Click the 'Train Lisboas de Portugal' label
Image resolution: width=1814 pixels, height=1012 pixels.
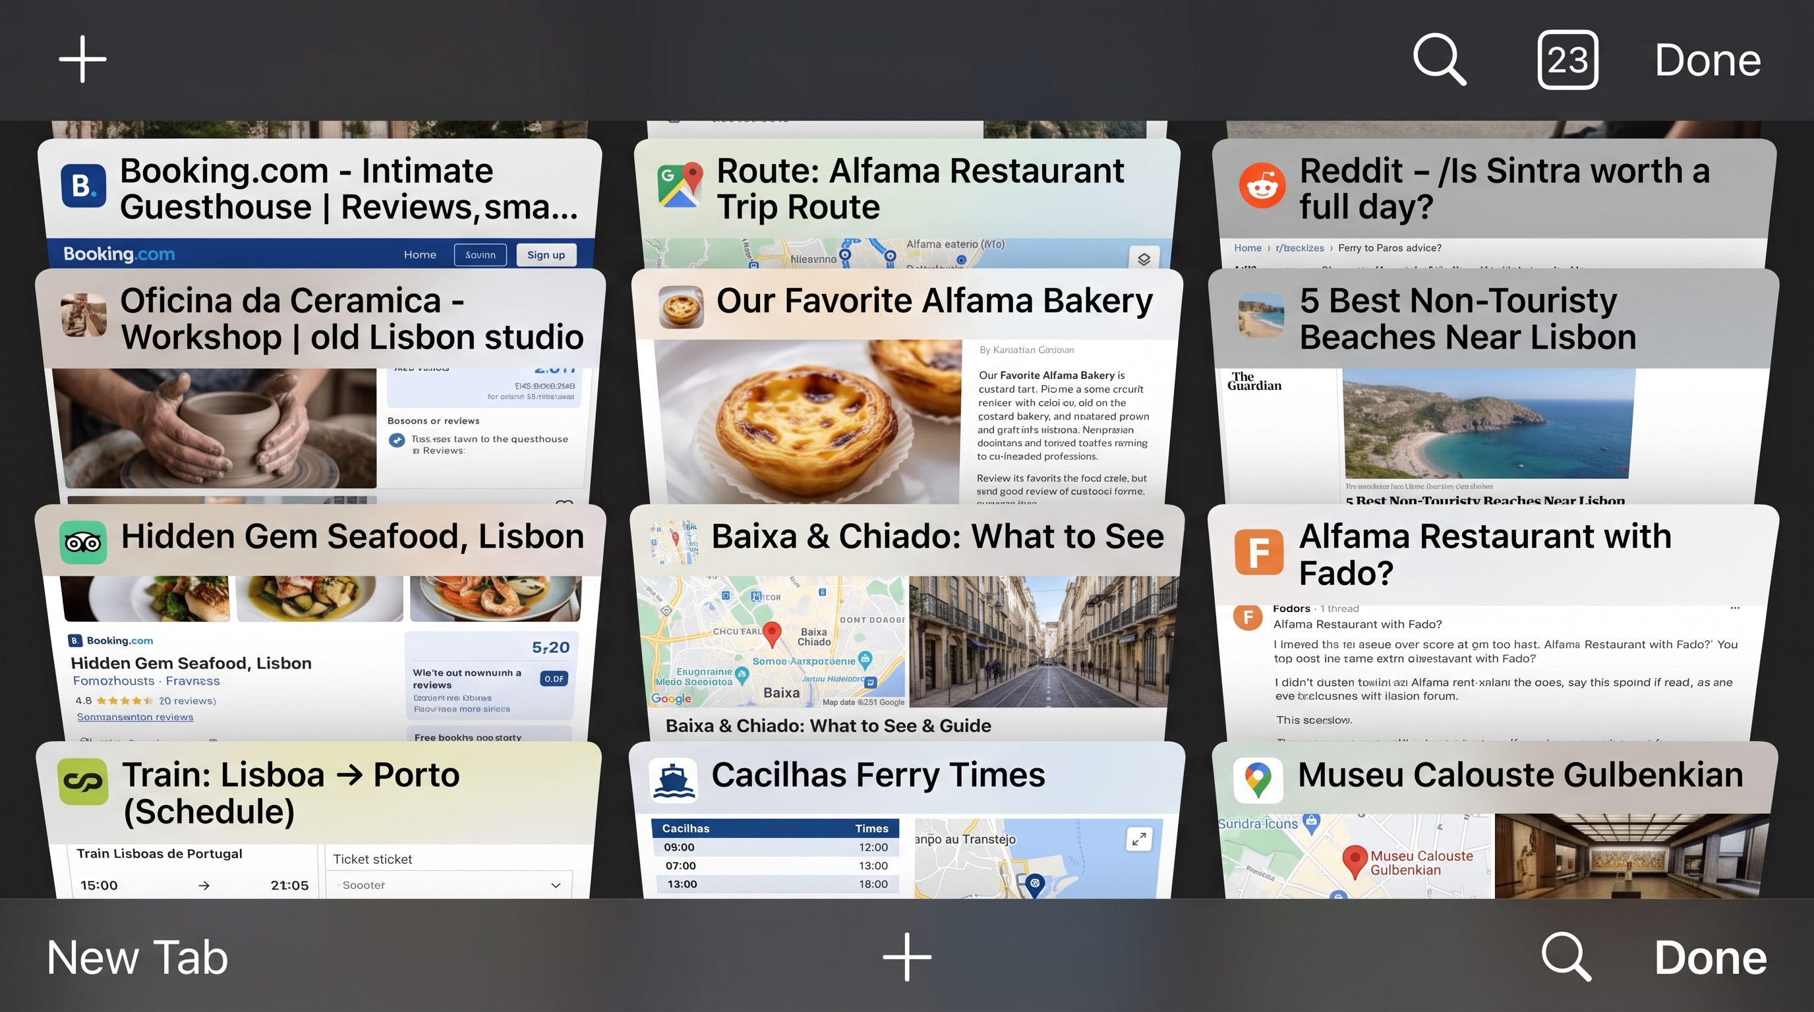click(159, 854)
